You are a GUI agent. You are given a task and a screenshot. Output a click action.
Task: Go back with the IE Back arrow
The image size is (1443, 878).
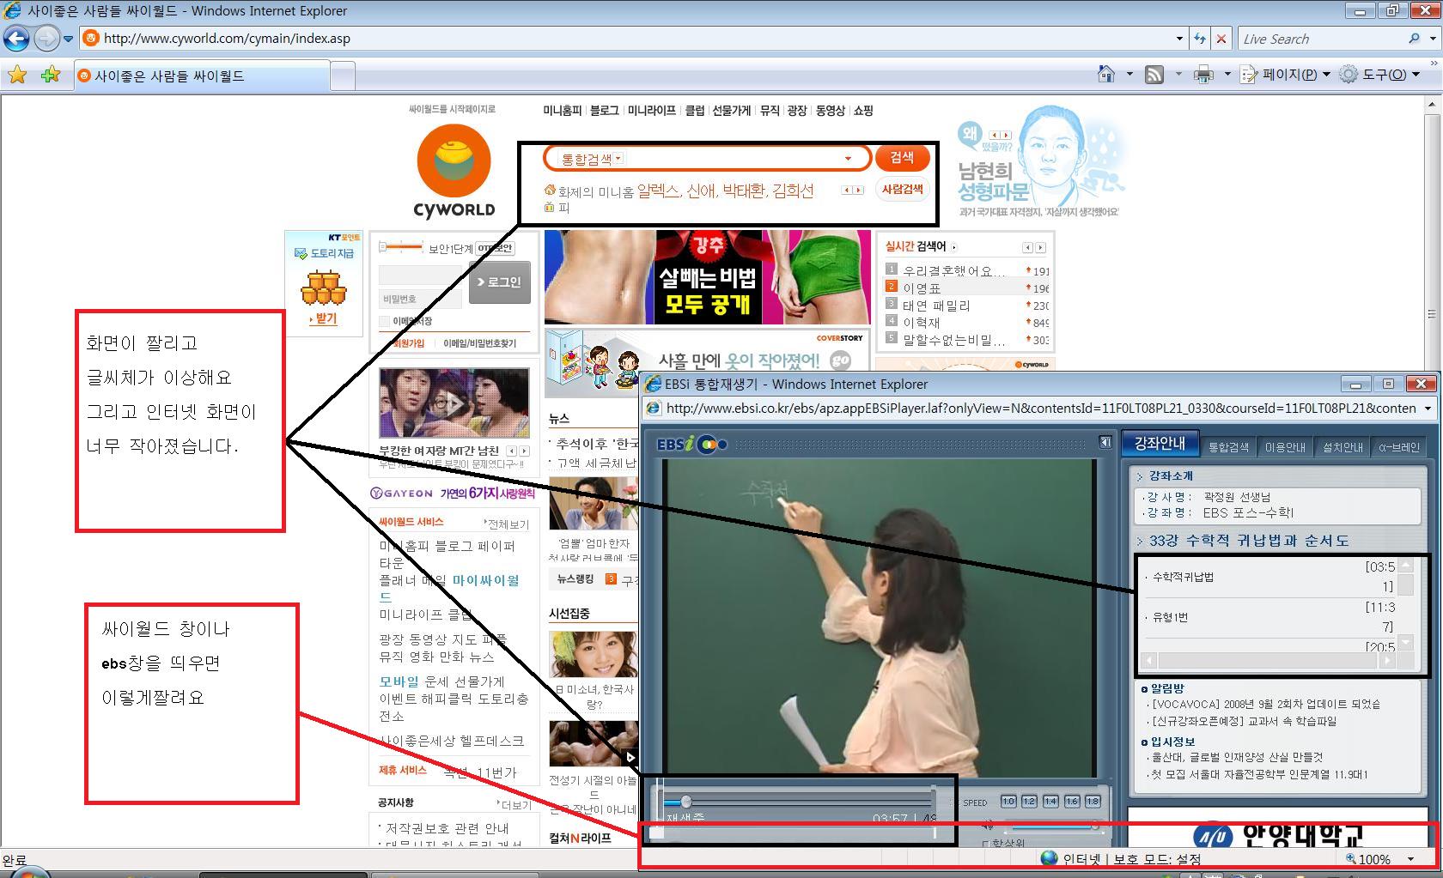pos(16,39)
